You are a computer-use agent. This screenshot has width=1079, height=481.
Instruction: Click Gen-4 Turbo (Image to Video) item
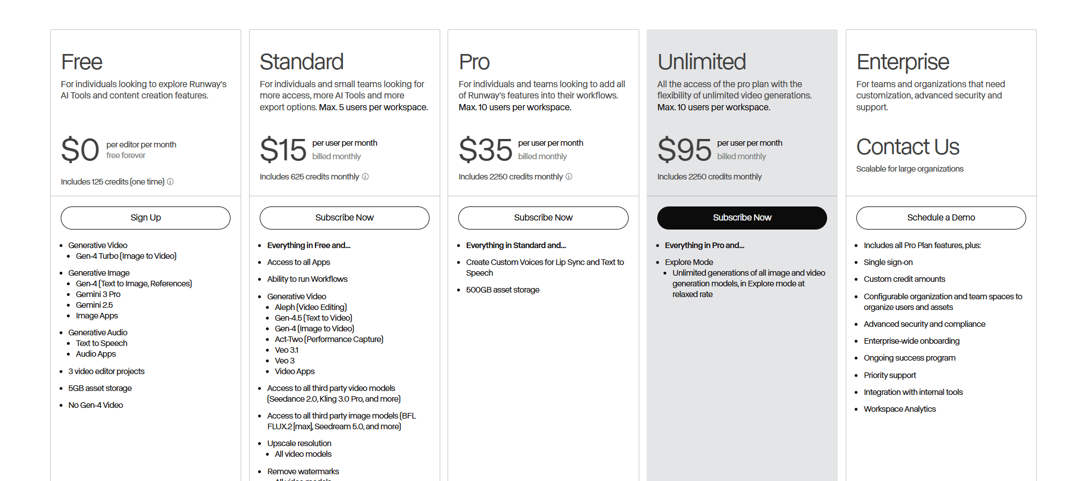point(126,256)
